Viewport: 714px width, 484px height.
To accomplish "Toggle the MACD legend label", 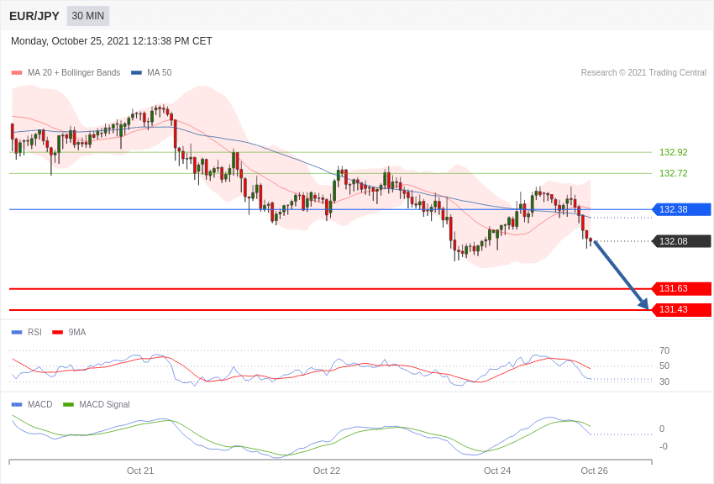I will coord(39,404).
